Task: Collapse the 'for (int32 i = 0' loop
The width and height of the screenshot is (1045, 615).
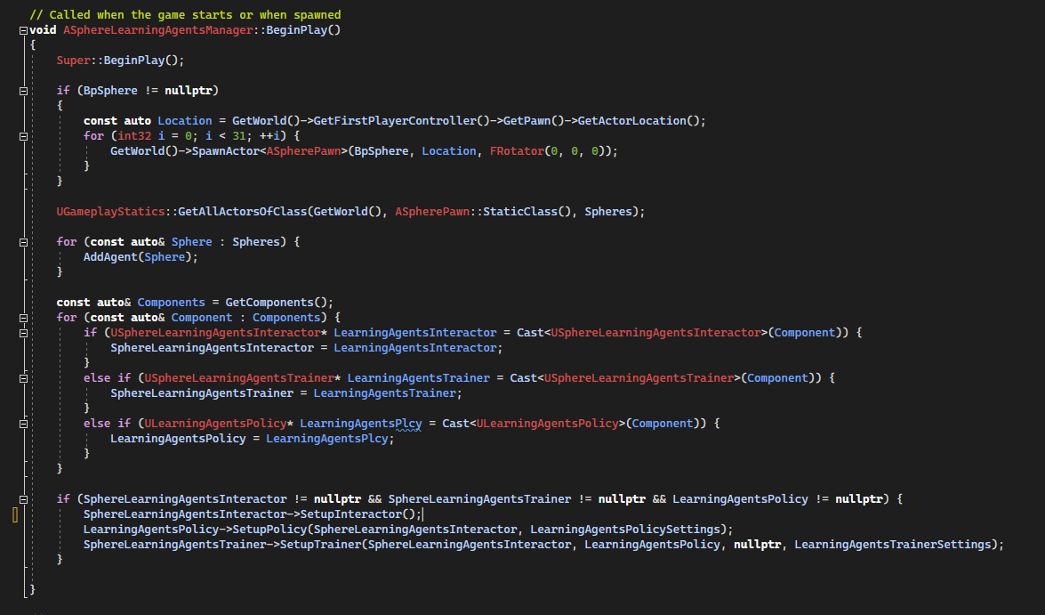Action: [x=23, y=137]
